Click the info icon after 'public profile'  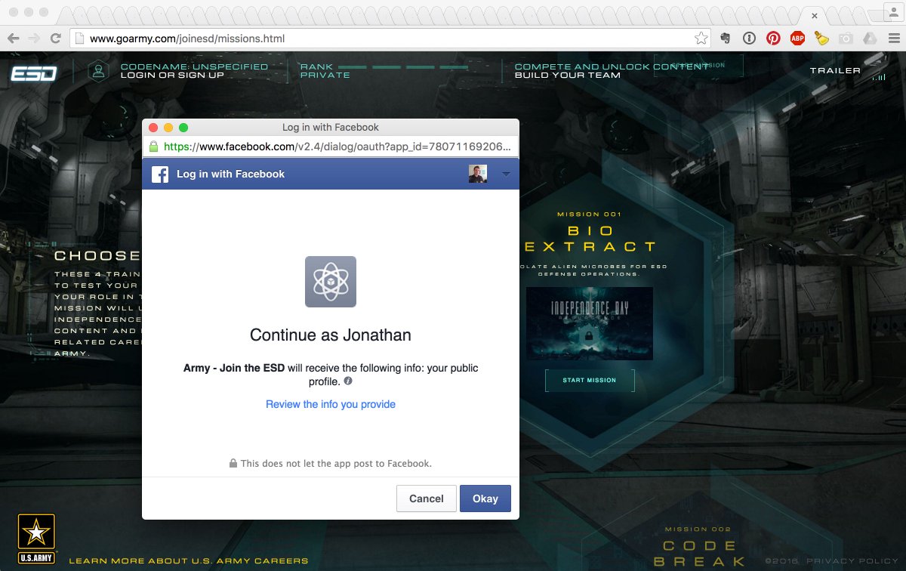(x=348, y=381)
